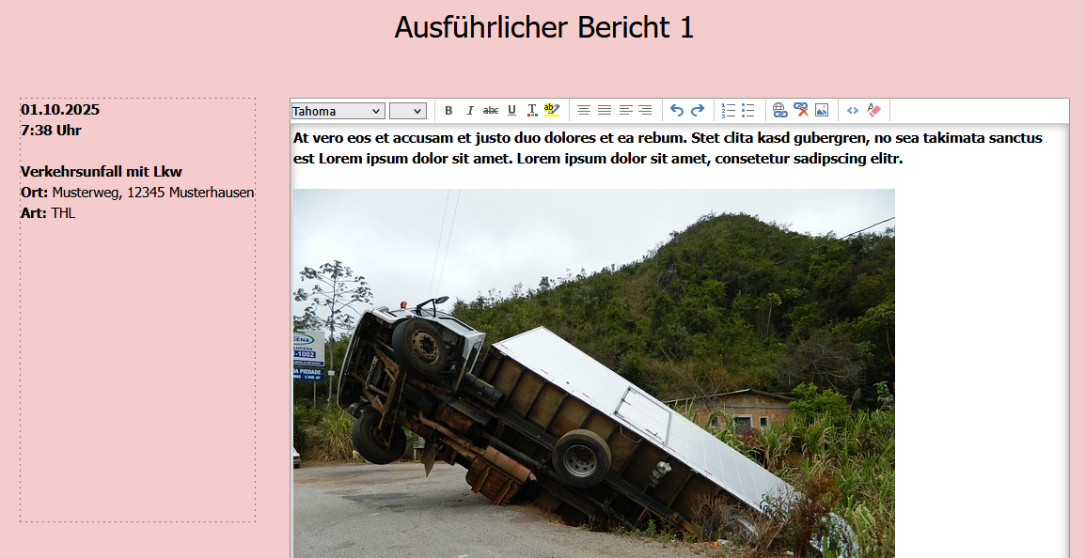Insert a numbered list
The height and width of the screenshot is (558, 1085).
click(x=729, y=111)
